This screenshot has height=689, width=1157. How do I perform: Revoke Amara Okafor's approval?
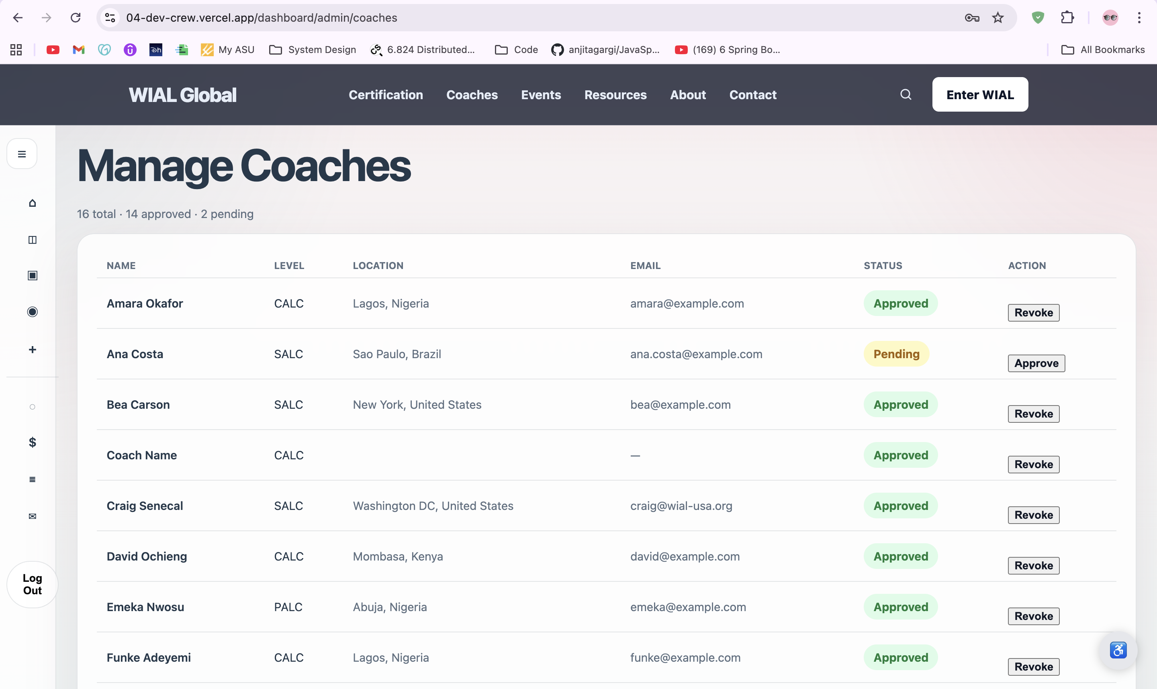click(x=1033, y=312)
